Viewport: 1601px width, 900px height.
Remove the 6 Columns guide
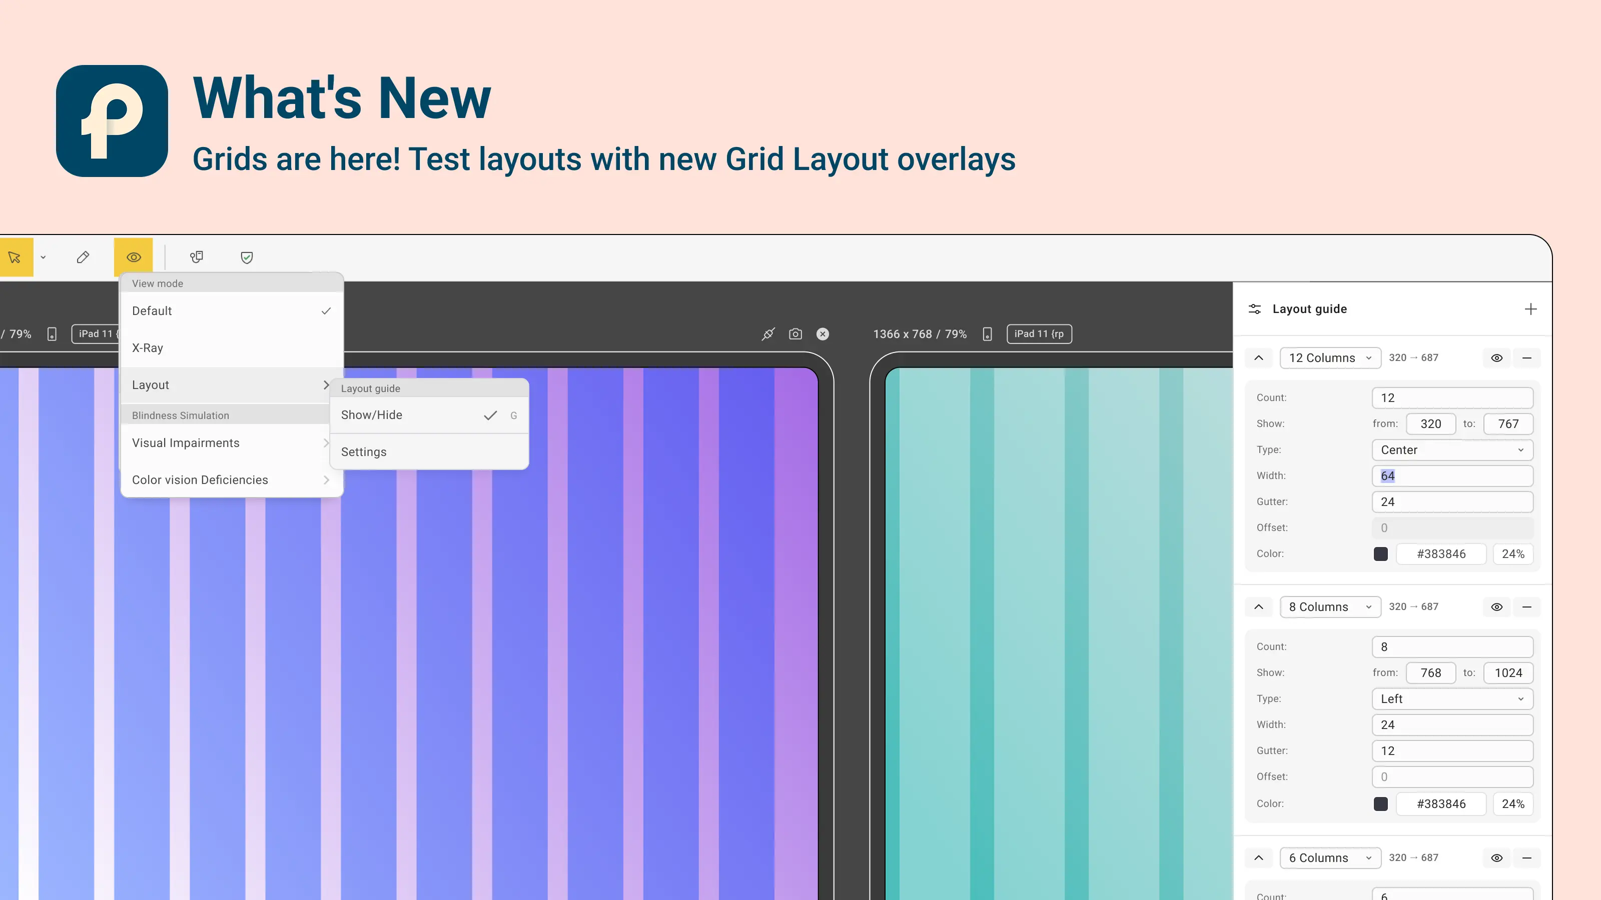click(1527, 858)
